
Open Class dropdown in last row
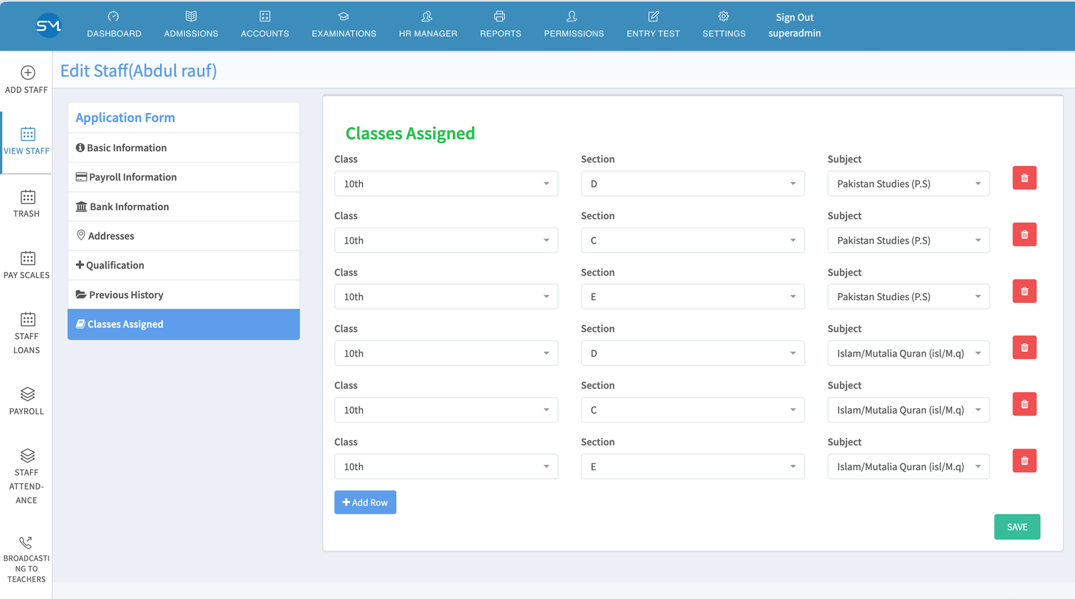pyautogui.click(x=446, y=467)
